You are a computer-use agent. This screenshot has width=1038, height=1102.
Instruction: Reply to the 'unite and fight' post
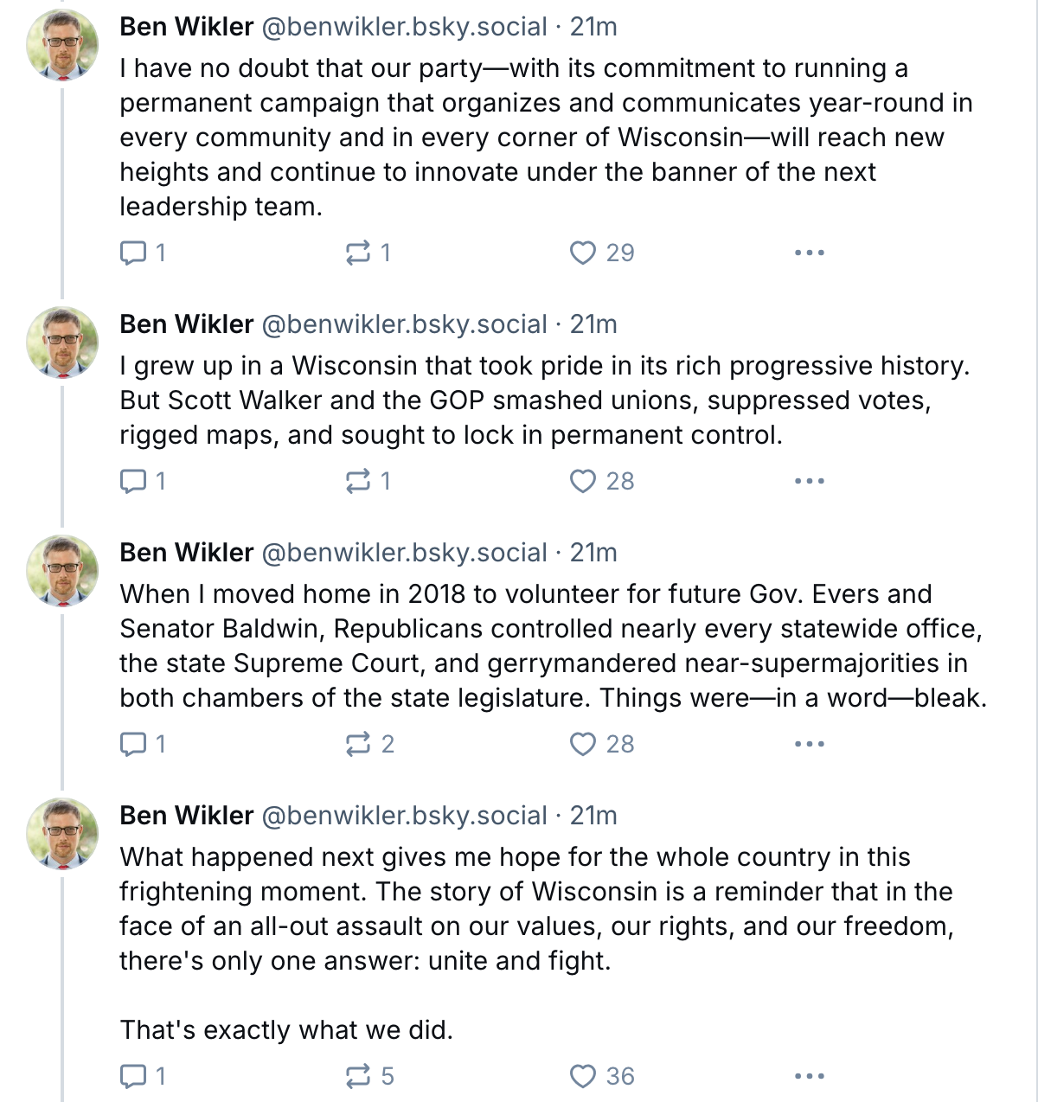(x=142, y=1076)
